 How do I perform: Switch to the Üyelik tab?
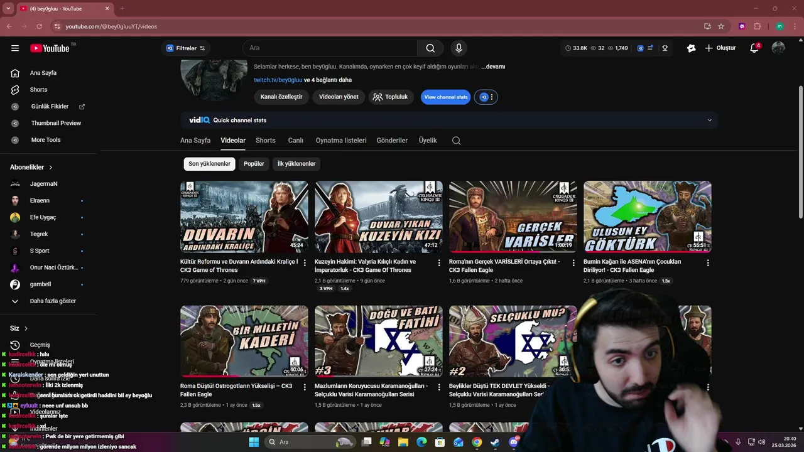[428, 141]
